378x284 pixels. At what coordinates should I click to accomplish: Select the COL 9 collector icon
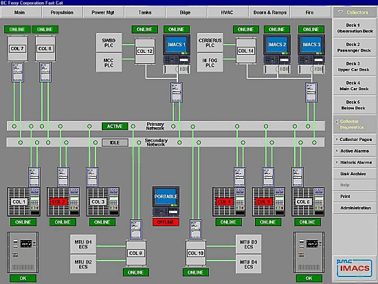click(x=135, y=253)
